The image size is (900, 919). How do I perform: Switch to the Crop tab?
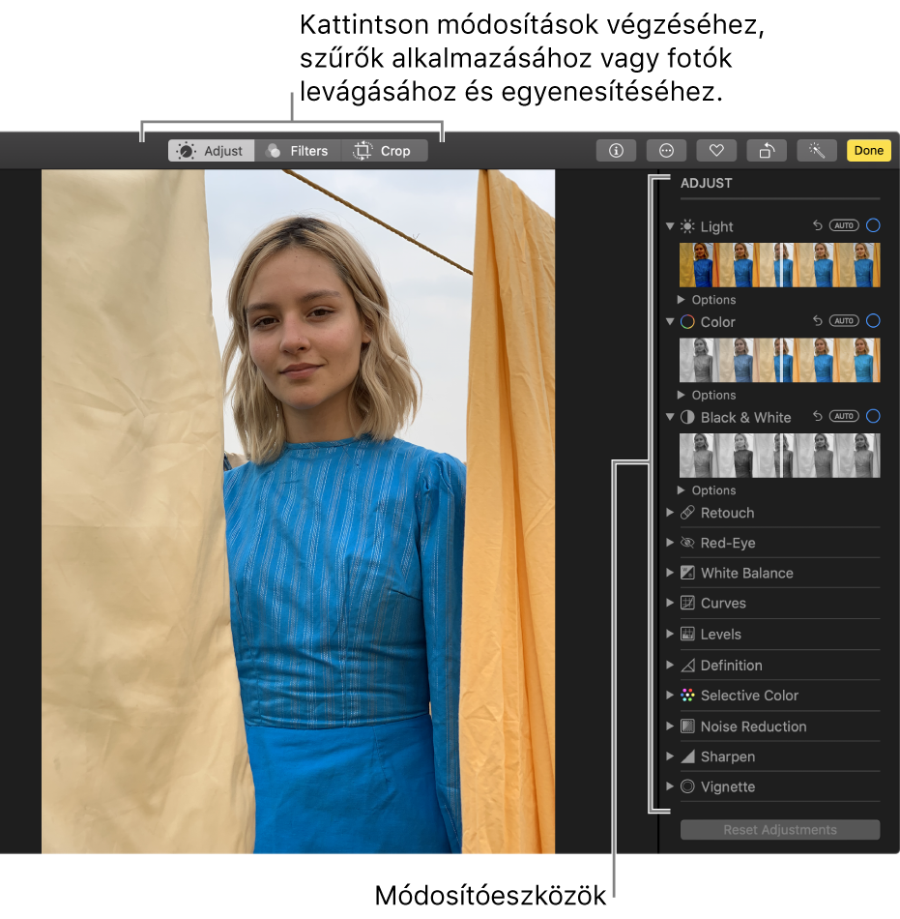pyautogui.click(x=384, y=151)
